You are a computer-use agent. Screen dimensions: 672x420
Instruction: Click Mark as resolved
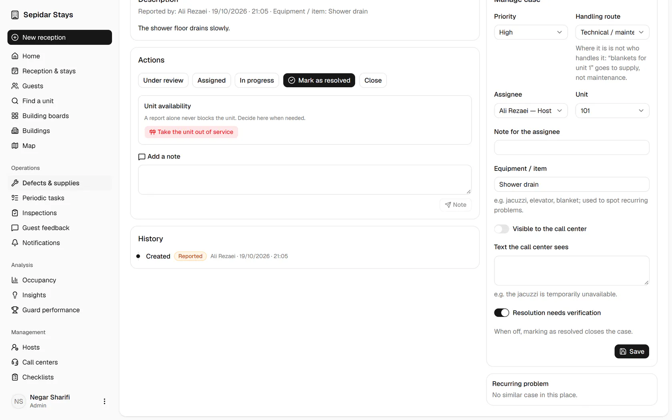point(319,80)
